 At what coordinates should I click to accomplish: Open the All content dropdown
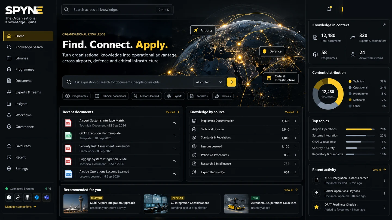tap(209, 82)
